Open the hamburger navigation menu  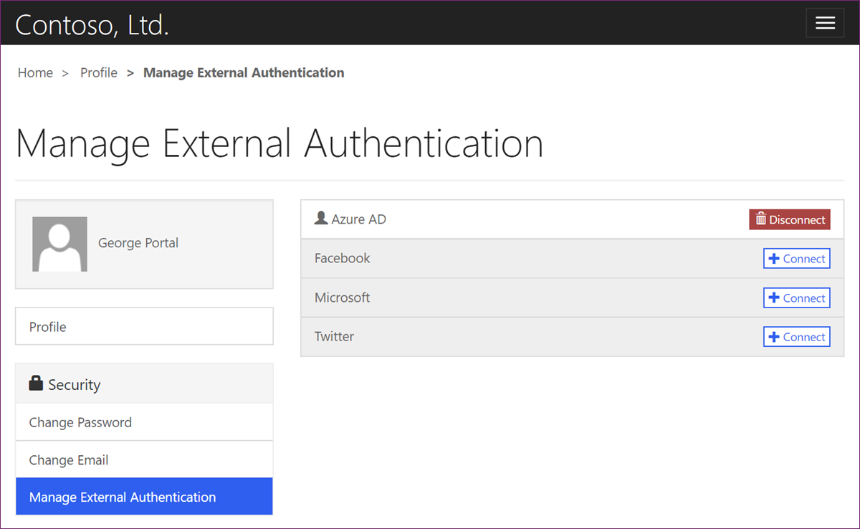pos(825,23)
